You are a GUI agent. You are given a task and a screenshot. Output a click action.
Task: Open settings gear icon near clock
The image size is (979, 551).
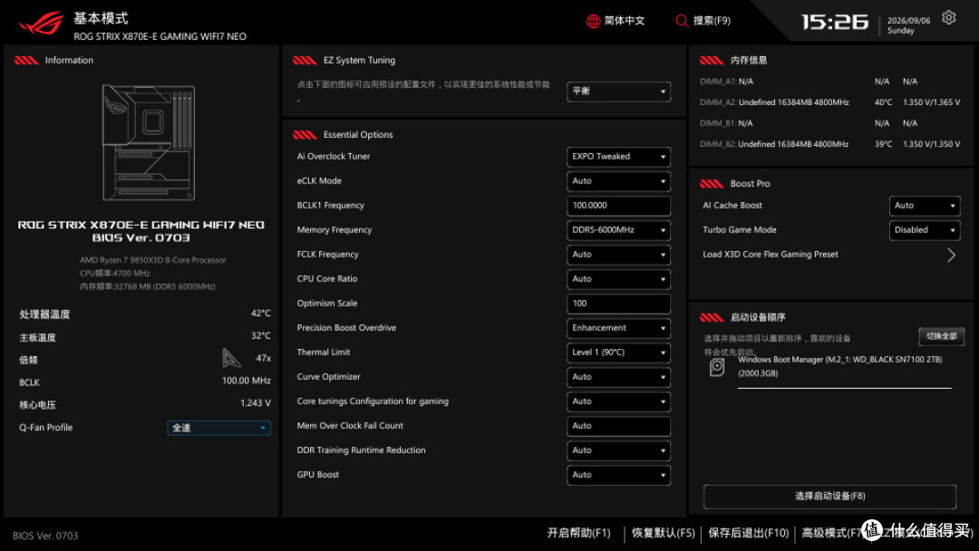coord(948,17)
